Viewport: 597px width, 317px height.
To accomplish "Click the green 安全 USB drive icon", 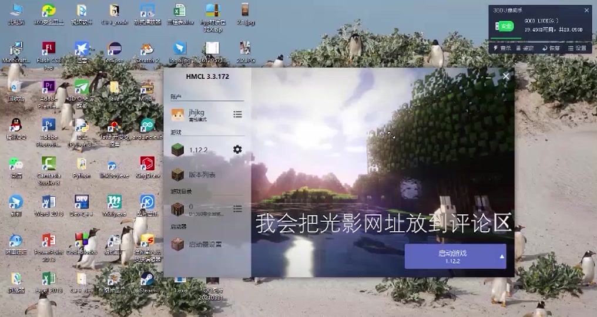I will [x=505, y=26].
